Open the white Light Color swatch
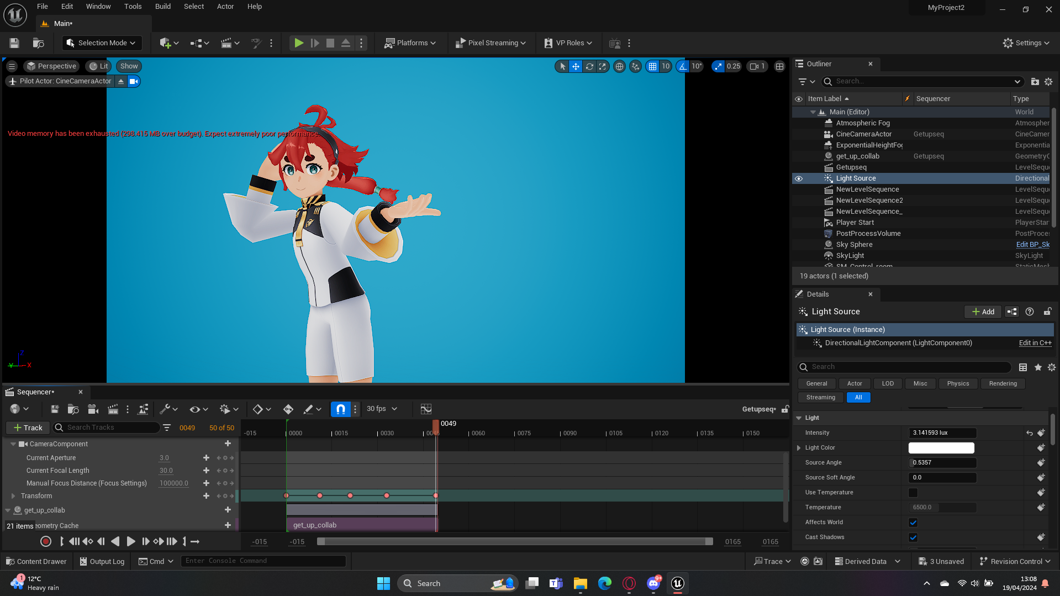Image resolution: width=1060 pixels, height=596 pixels. click(941, 448)
